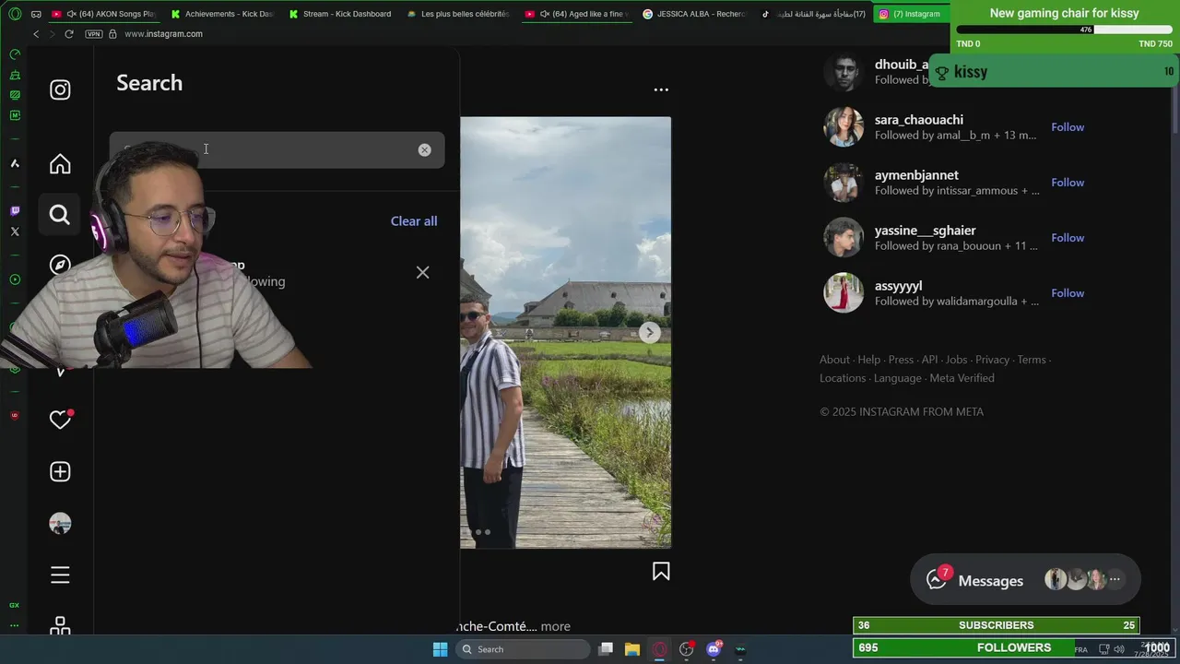Open sara_chaouachi username link
This screenshot has height=664, width=1180.
point(919,120)
